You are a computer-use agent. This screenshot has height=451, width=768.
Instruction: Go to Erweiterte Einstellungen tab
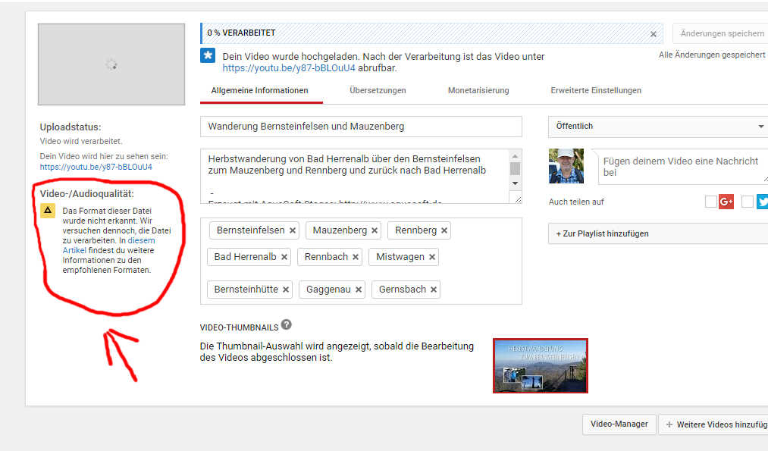point(596,90)
